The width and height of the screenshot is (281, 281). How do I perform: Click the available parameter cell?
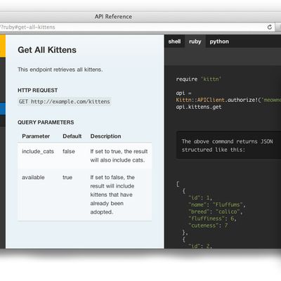(33, 178)
